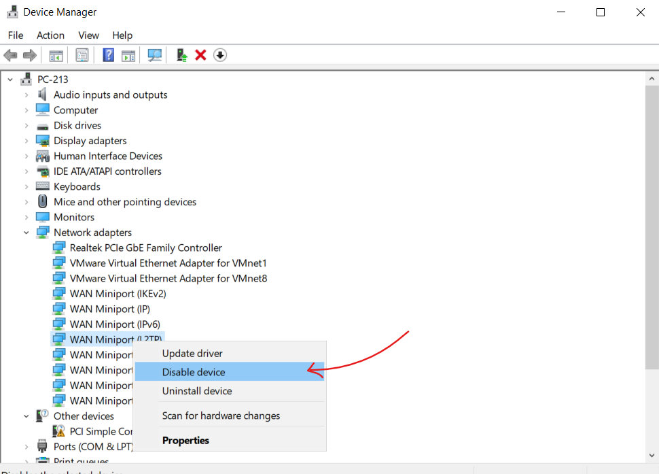Click the Back arrow in the toolbar
Viewport: 659px width, 474px height.
tap(10, 55)
